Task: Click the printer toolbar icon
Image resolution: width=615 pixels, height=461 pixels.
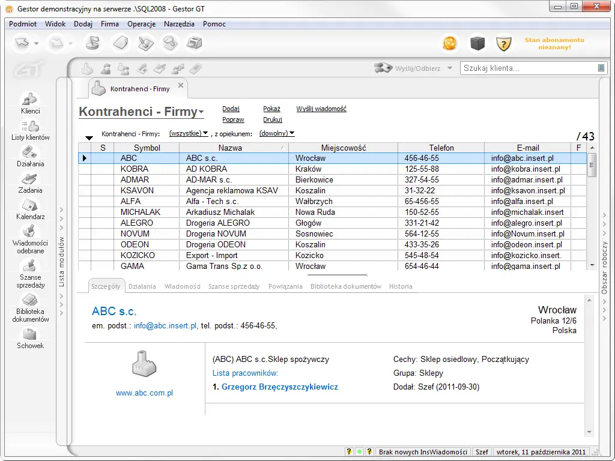Action: point(194,43)
